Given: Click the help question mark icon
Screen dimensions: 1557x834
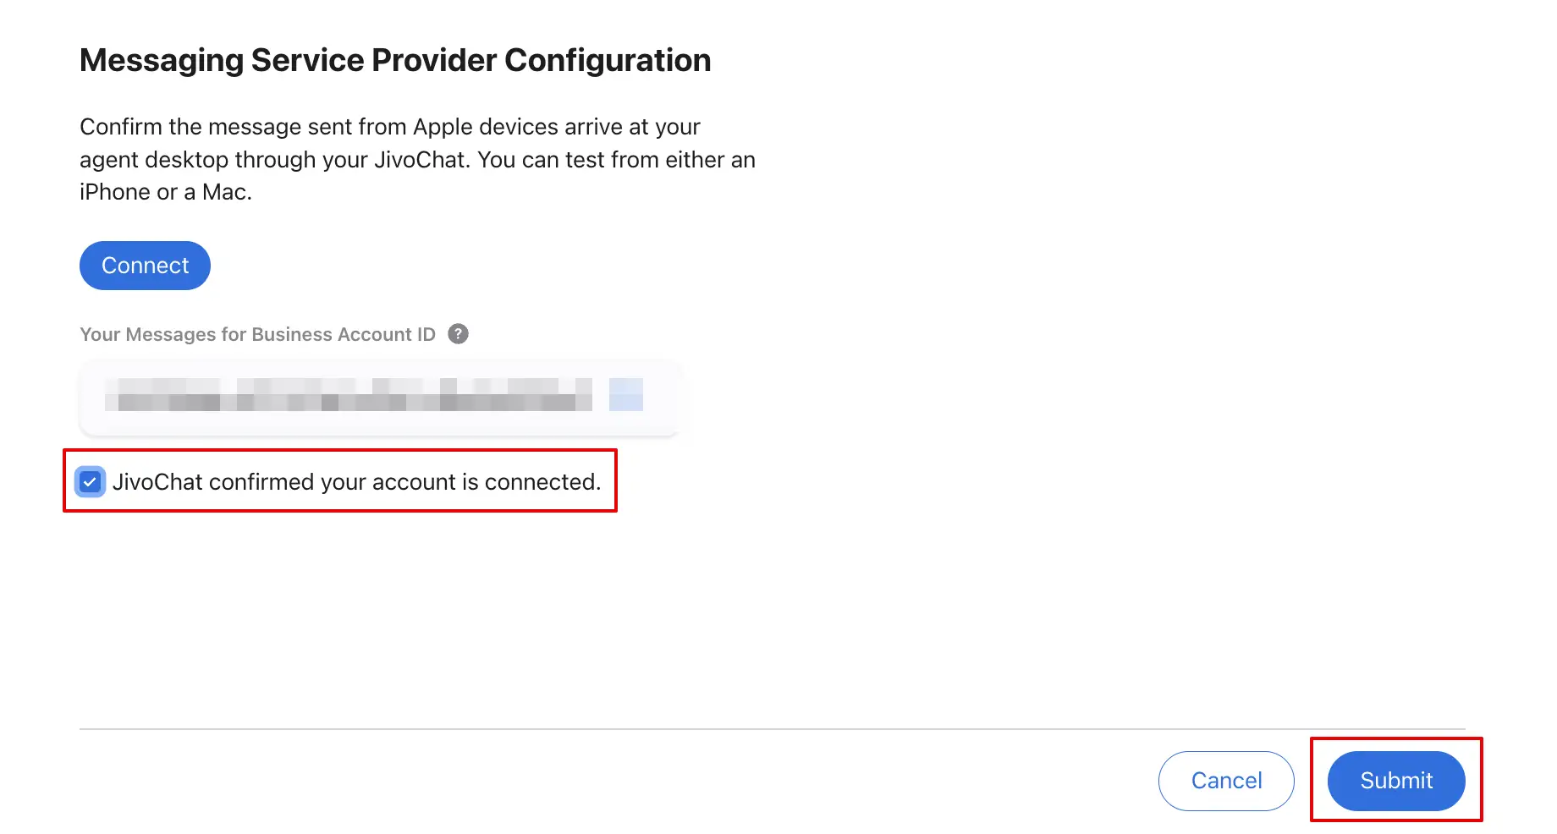Looking at the screenshot, I should [x=458, y=334].
